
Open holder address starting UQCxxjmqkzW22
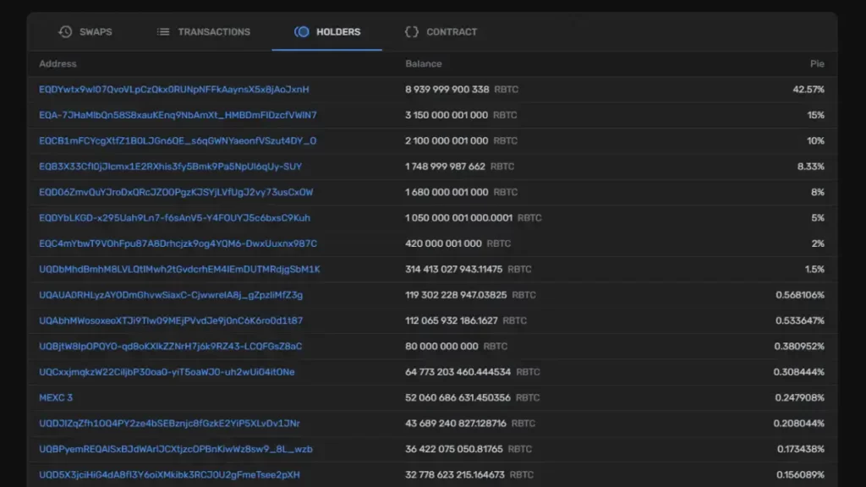167,372
